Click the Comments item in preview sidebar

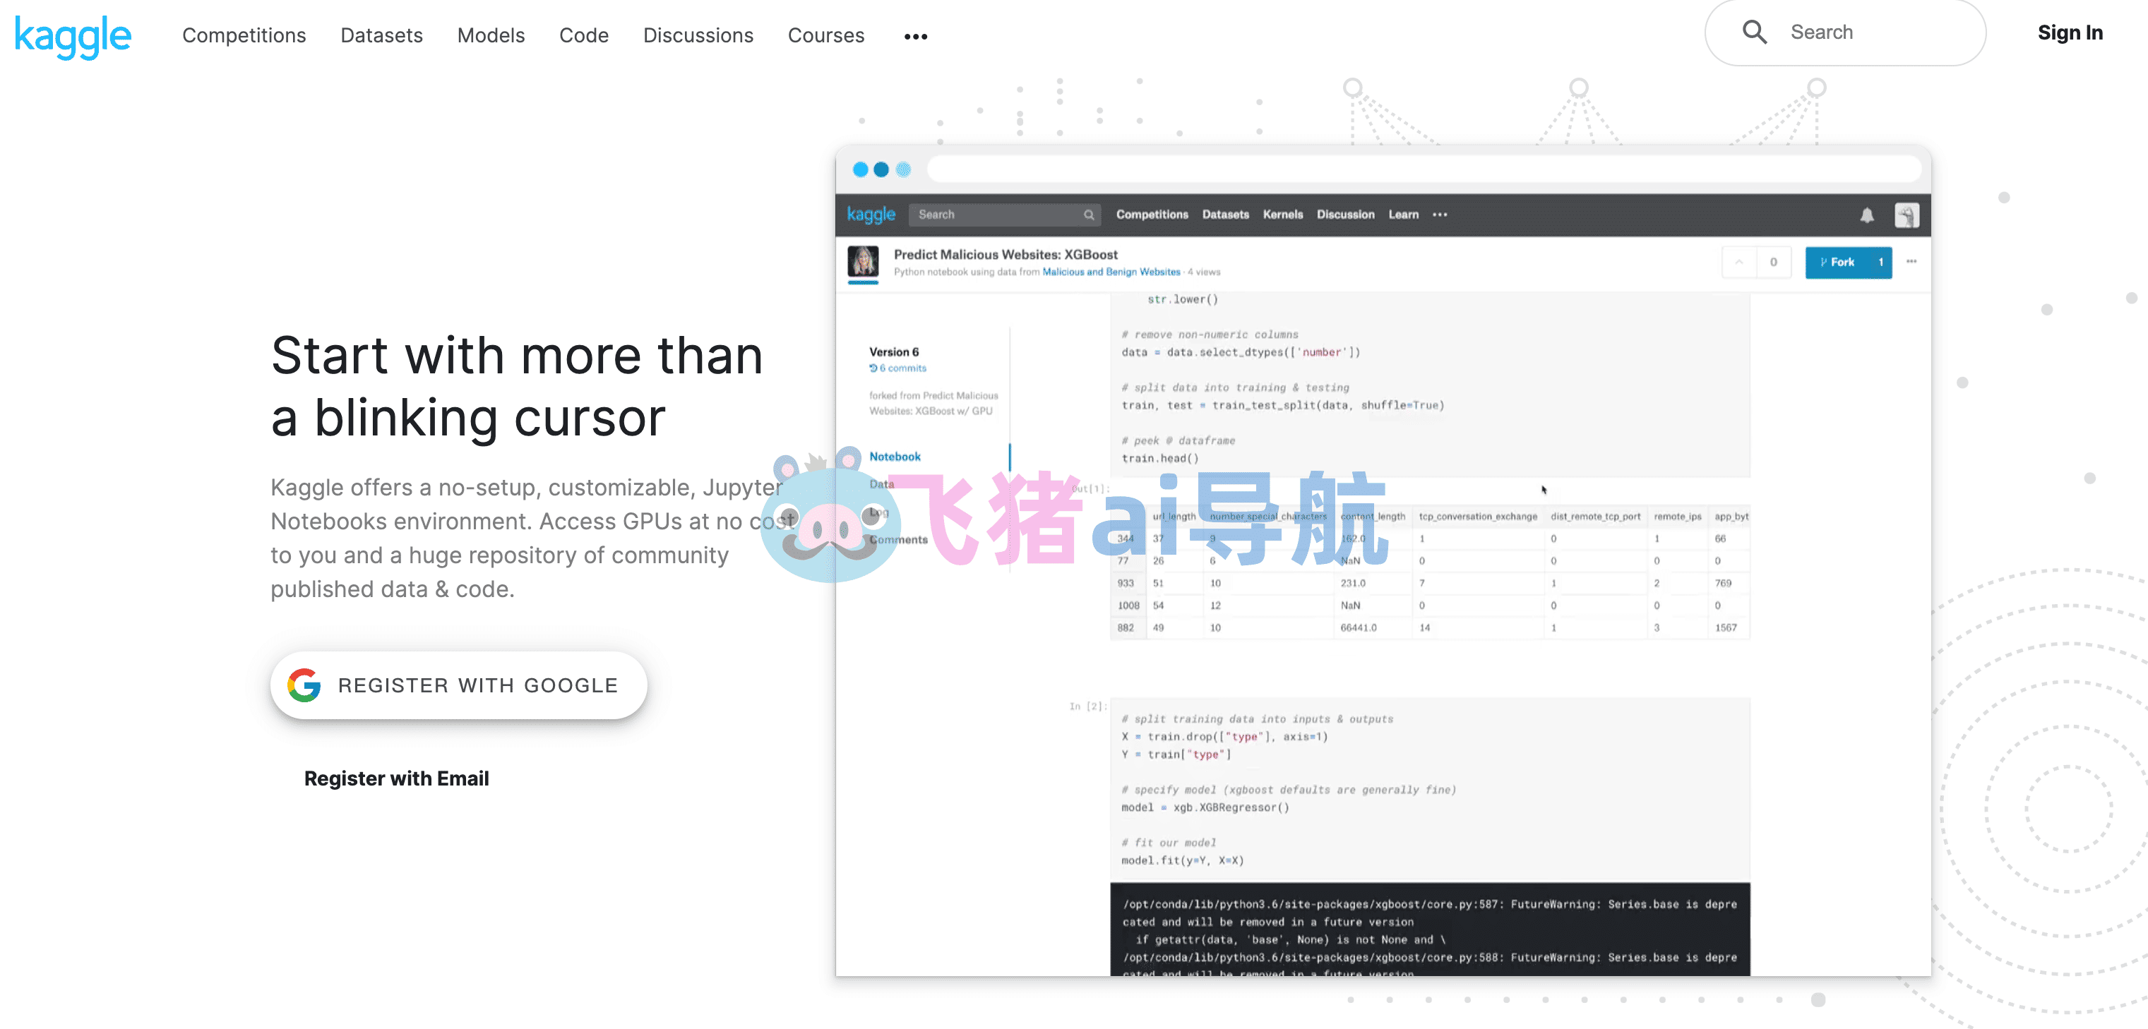click(x=898, y=540)
